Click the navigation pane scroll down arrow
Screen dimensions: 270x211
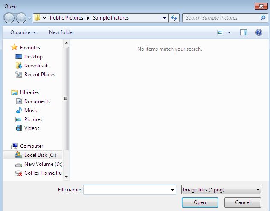(x=66, y=177)
